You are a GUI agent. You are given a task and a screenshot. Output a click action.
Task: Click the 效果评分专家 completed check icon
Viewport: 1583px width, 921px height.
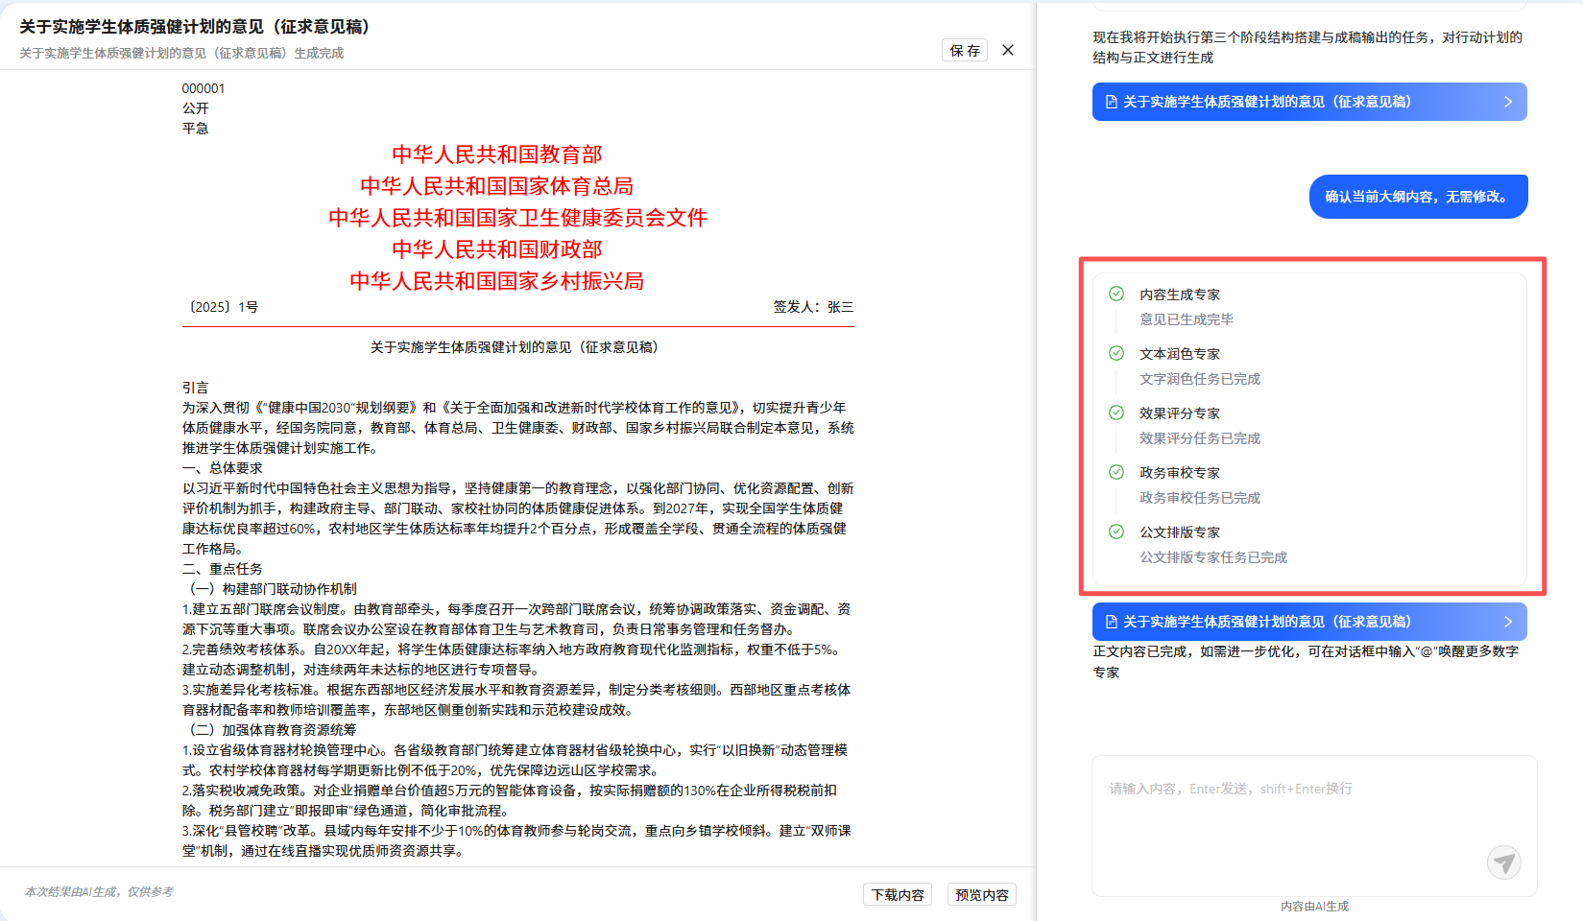click(1116, 413)
